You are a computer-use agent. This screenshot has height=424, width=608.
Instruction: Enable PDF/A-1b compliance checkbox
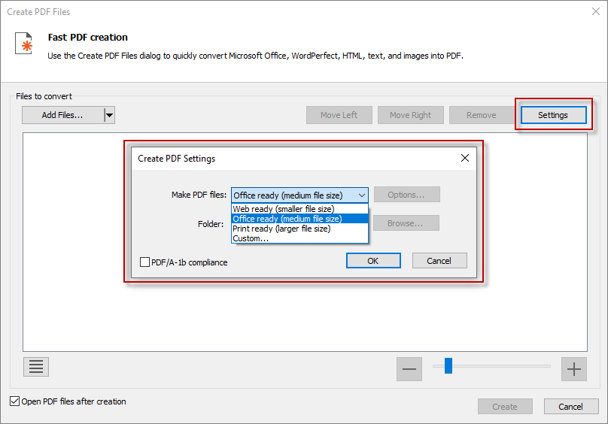(145, 262)
